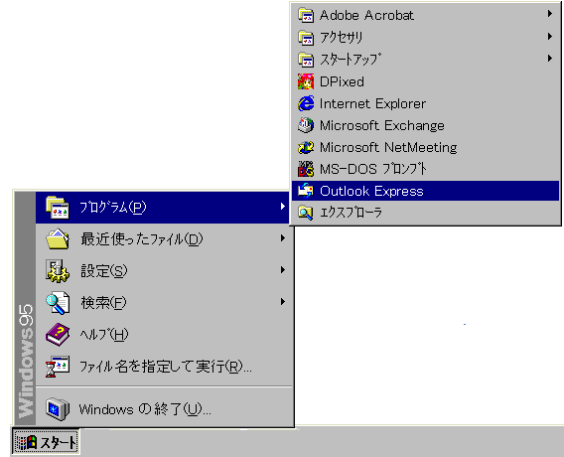564x457 pixels.
Task: Launch DPixed from the programs menu
Action: 425,81
